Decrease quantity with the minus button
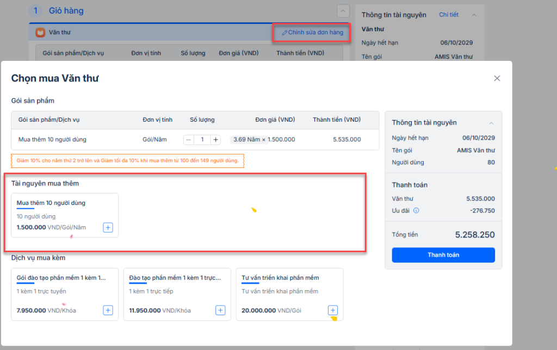The image size is (557, 350). click(189, 140)
